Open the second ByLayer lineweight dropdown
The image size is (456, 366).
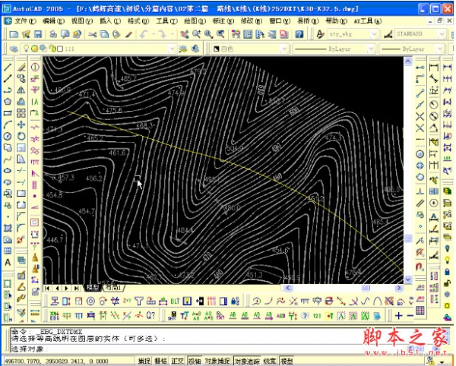click(x=440, y=49)
